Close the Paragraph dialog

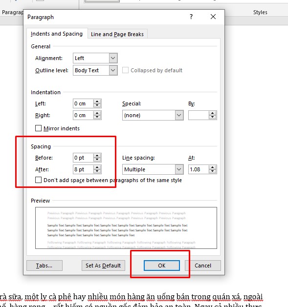[x=213, y=17]
